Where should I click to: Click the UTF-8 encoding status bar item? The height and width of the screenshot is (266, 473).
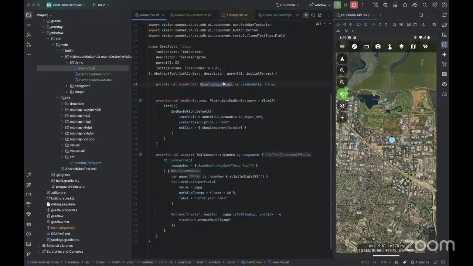[x=385, y=262]
